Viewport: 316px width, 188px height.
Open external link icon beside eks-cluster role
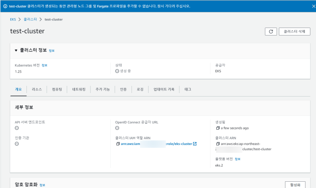(195, 144)
